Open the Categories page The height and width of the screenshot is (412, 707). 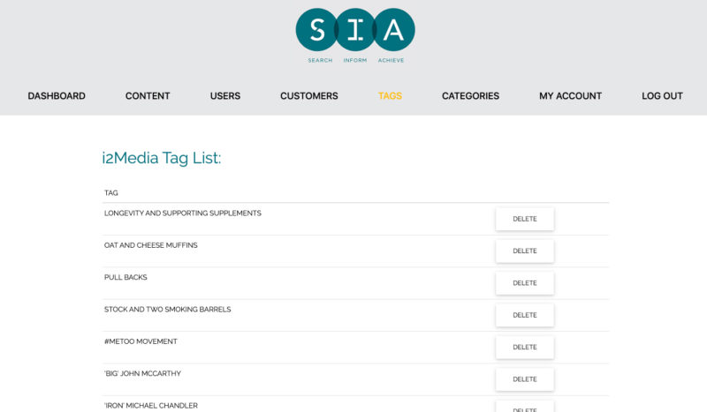[x=470, y=96]
